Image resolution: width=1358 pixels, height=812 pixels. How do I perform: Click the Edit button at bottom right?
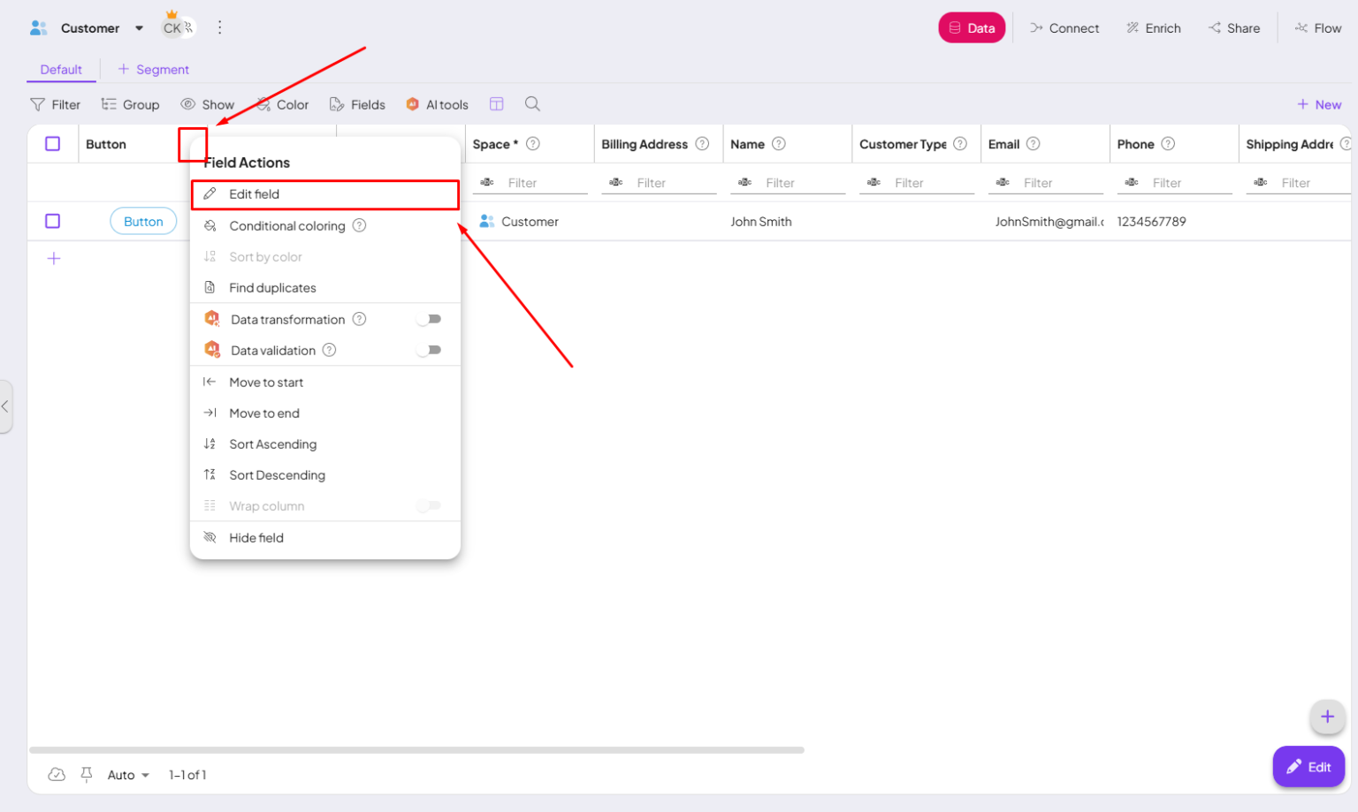pyautogui.click(x=1308, y=766)
